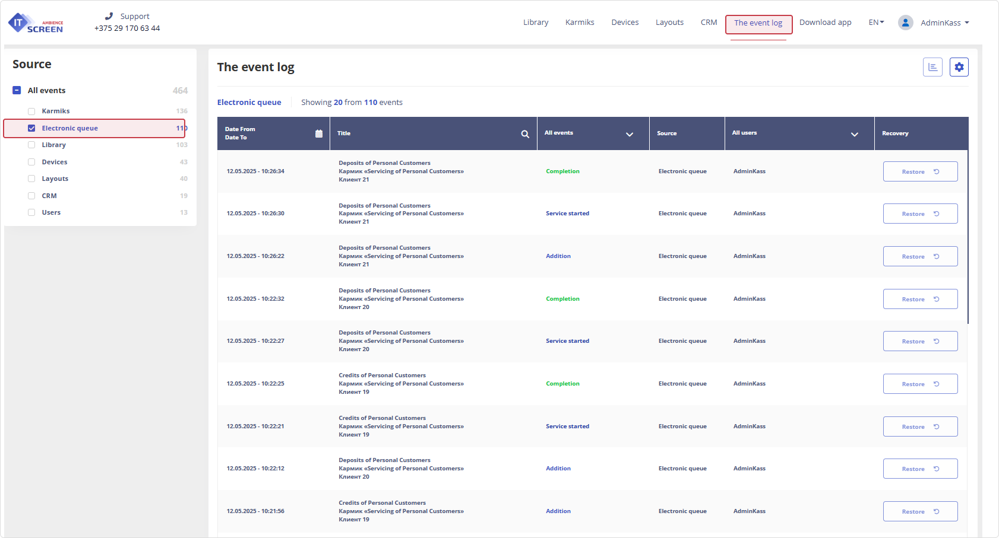Click the 464 All events count
The height and width of the screenshot is (538, 999).
180,91
